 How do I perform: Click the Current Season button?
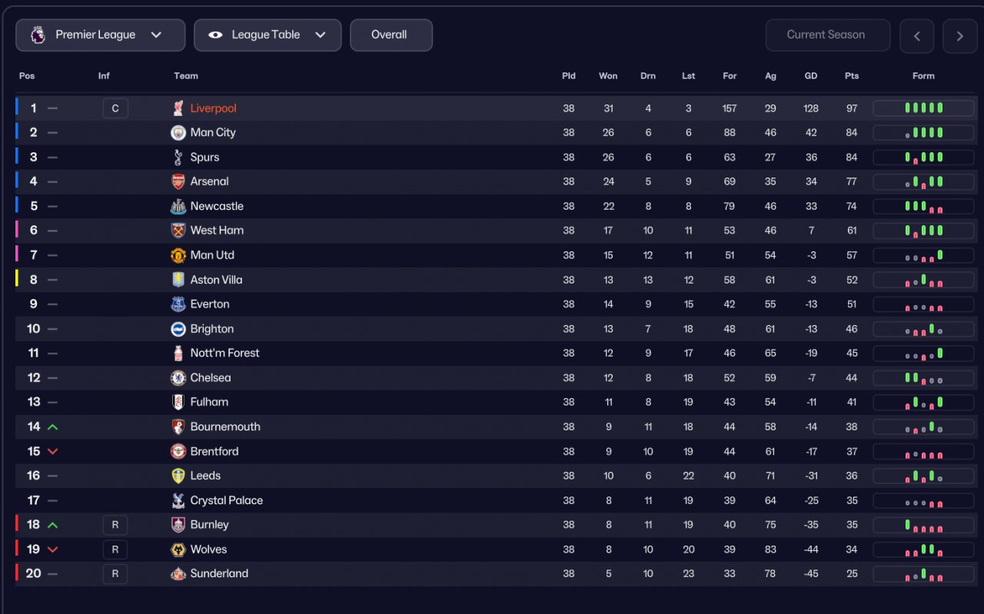(x=827, y=35)
